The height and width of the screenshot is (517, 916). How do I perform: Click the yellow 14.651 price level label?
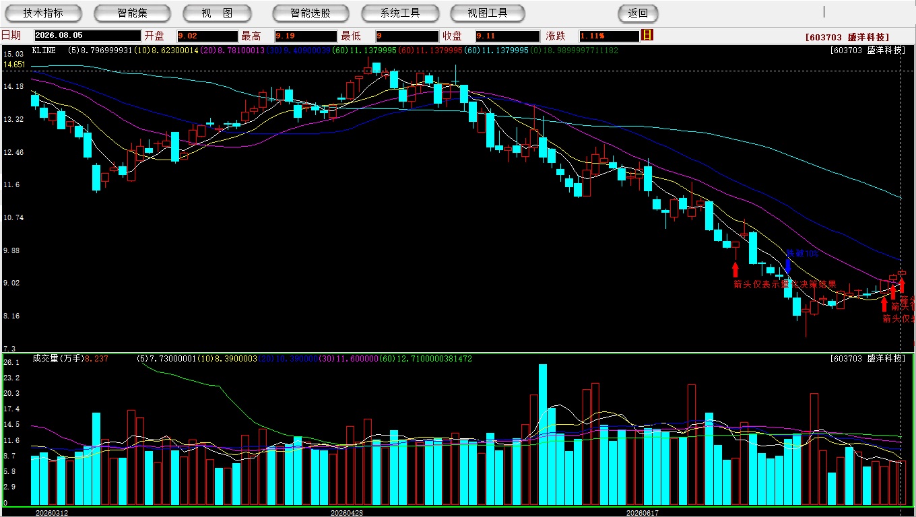(14, 65)
